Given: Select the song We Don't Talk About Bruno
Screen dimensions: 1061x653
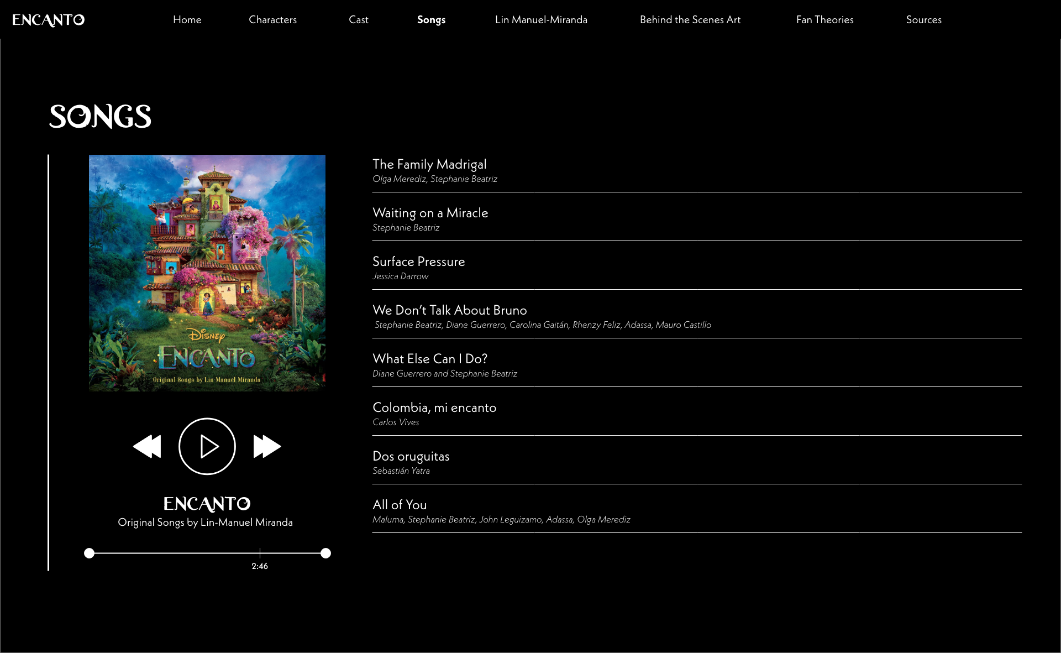Looking at the screenshot, I should (450, 310).
